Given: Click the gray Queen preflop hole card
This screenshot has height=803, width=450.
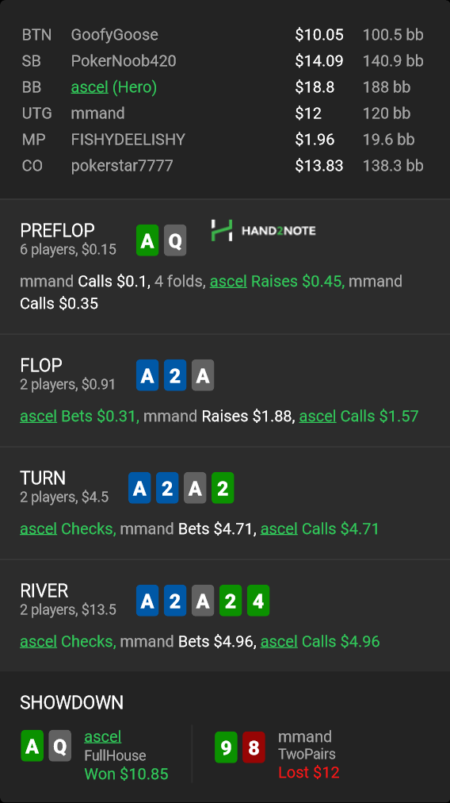Looking at the screenshot, I should [x=175, y=240].
